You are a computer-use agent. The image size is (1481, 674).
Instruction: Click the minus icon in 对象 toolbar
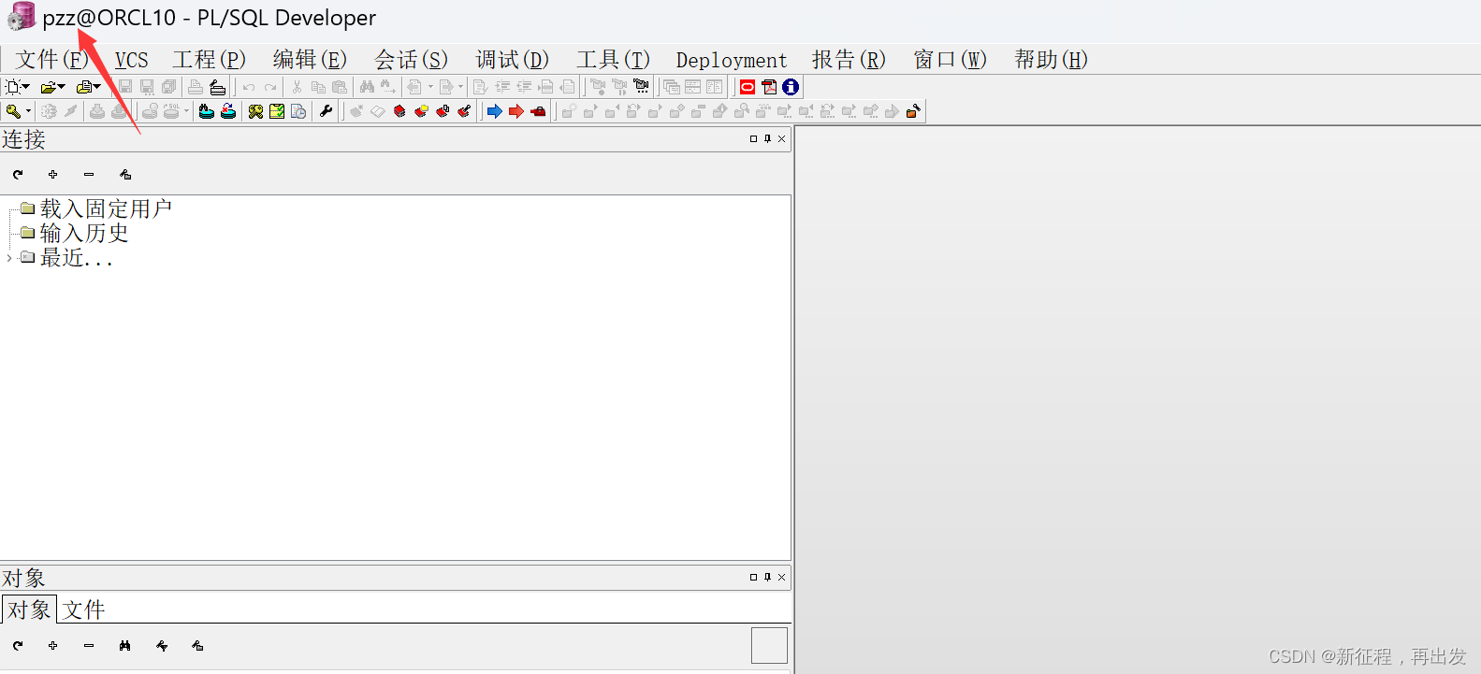click(89, 646)
